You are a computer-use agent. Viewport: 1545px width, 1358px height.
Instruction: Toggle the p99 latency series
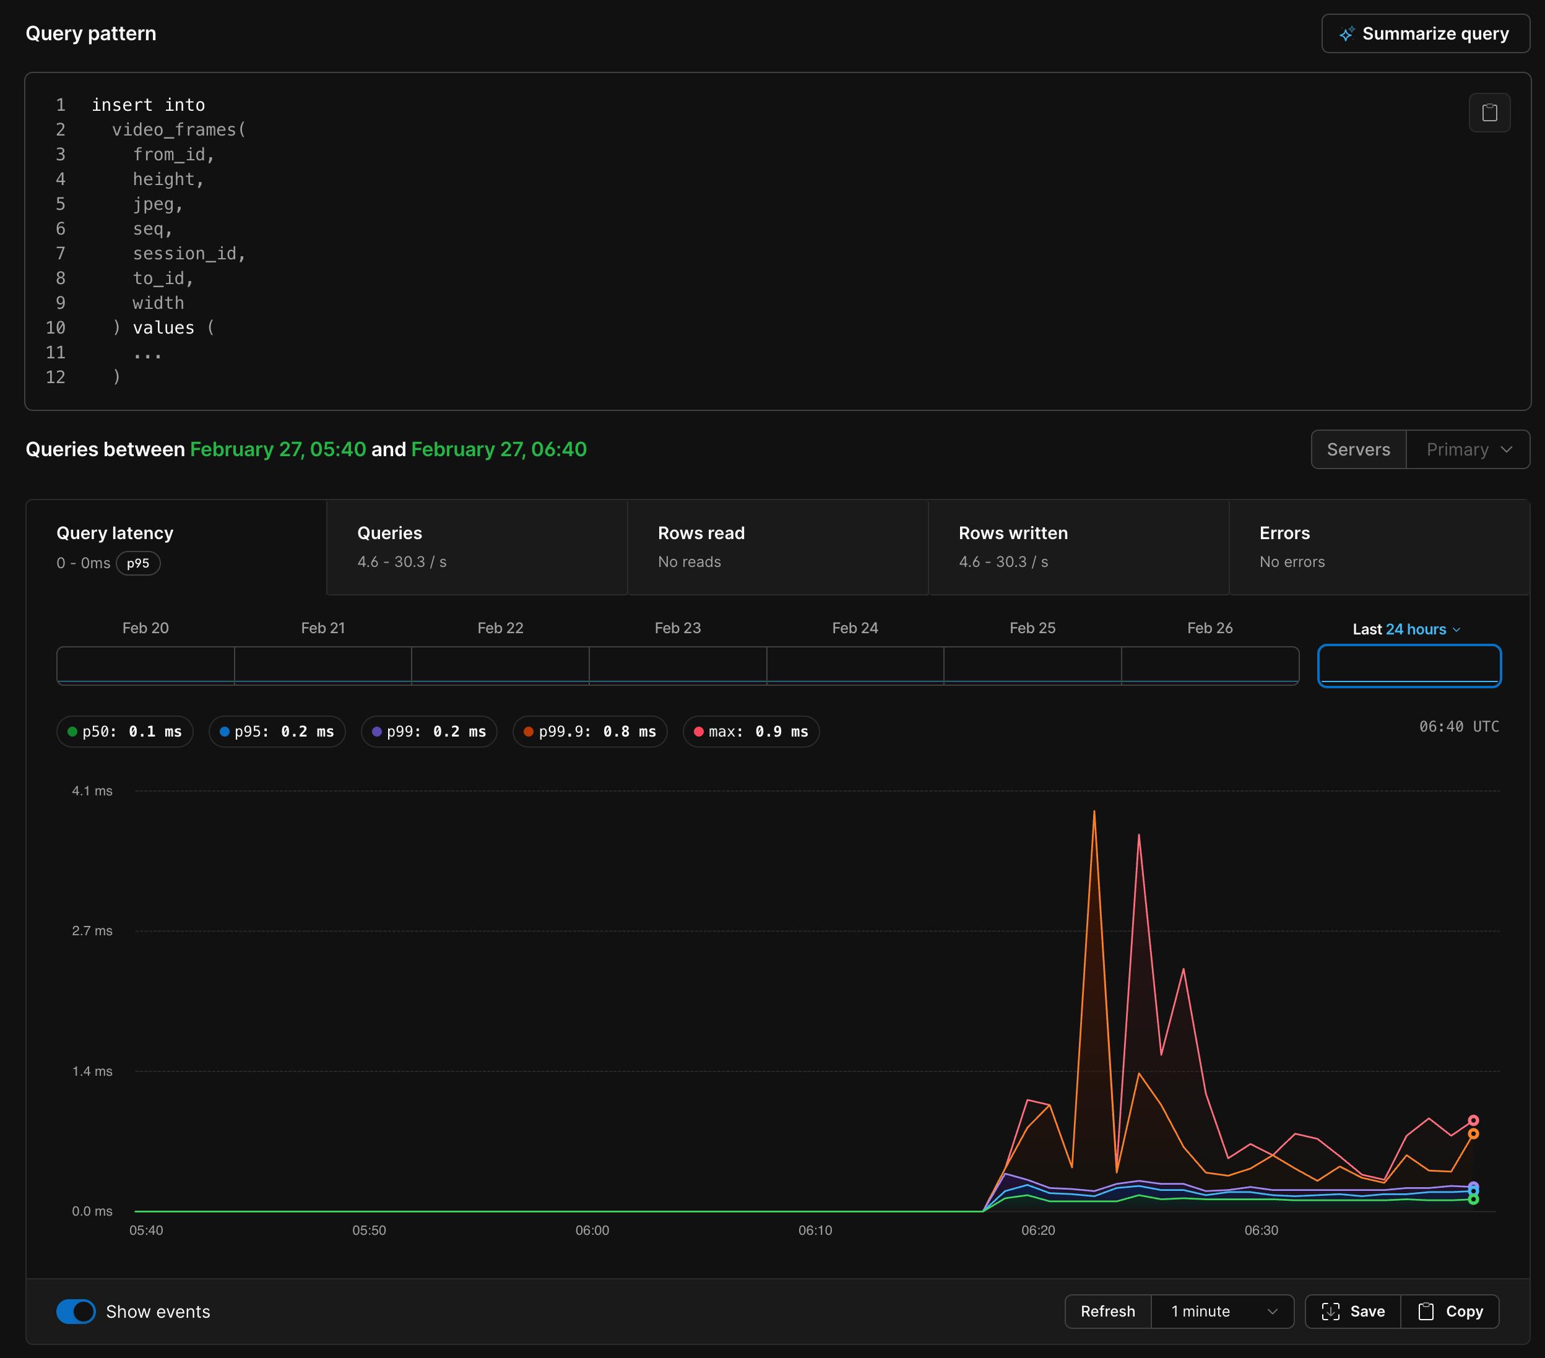coord(428,732)
